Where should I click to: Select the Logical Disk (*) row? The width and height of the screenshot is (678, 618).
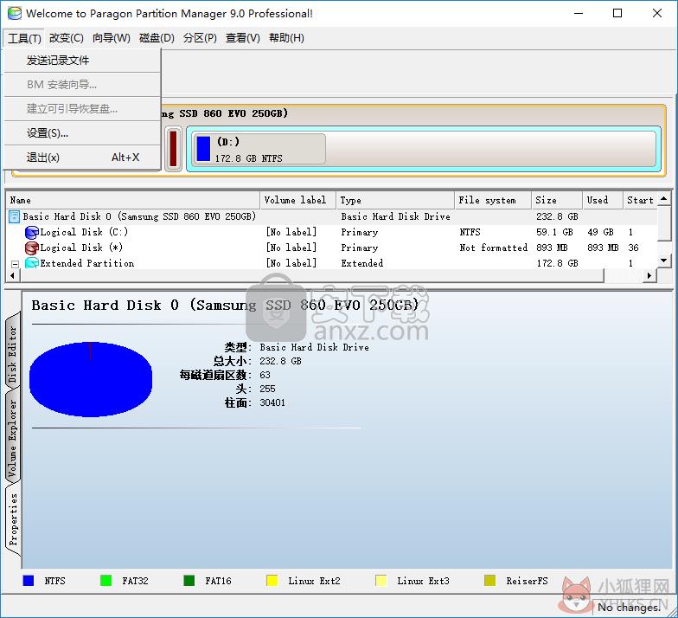point(332,248)
